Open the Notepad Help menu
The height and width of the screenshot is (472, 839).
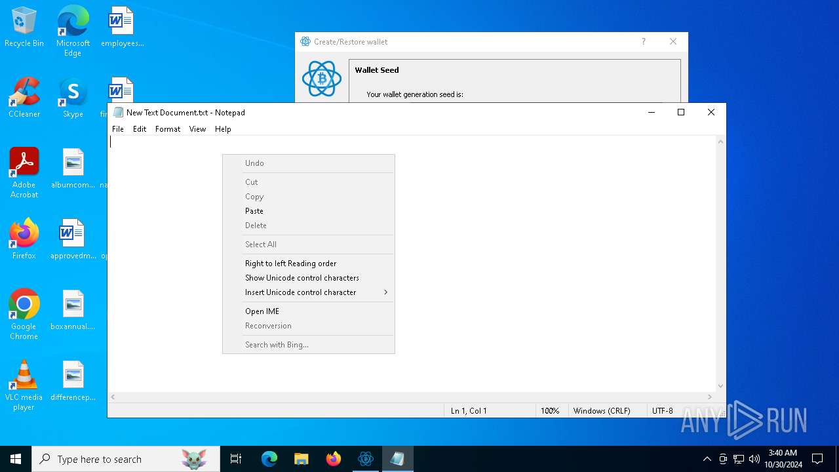223,129
